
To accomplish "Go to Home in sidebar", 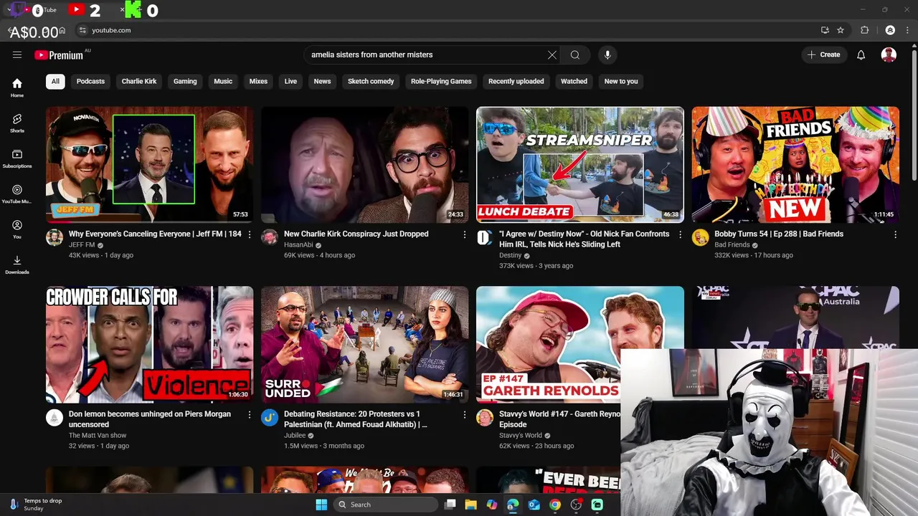I will click(17, 87).
